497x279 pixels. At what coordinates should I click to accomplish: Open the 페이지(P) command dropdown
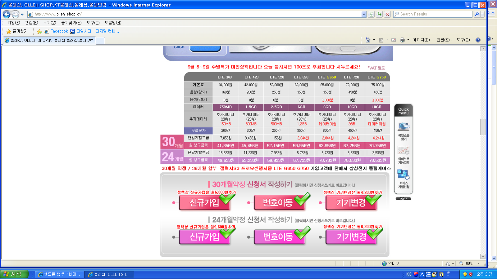click(423, 40)
